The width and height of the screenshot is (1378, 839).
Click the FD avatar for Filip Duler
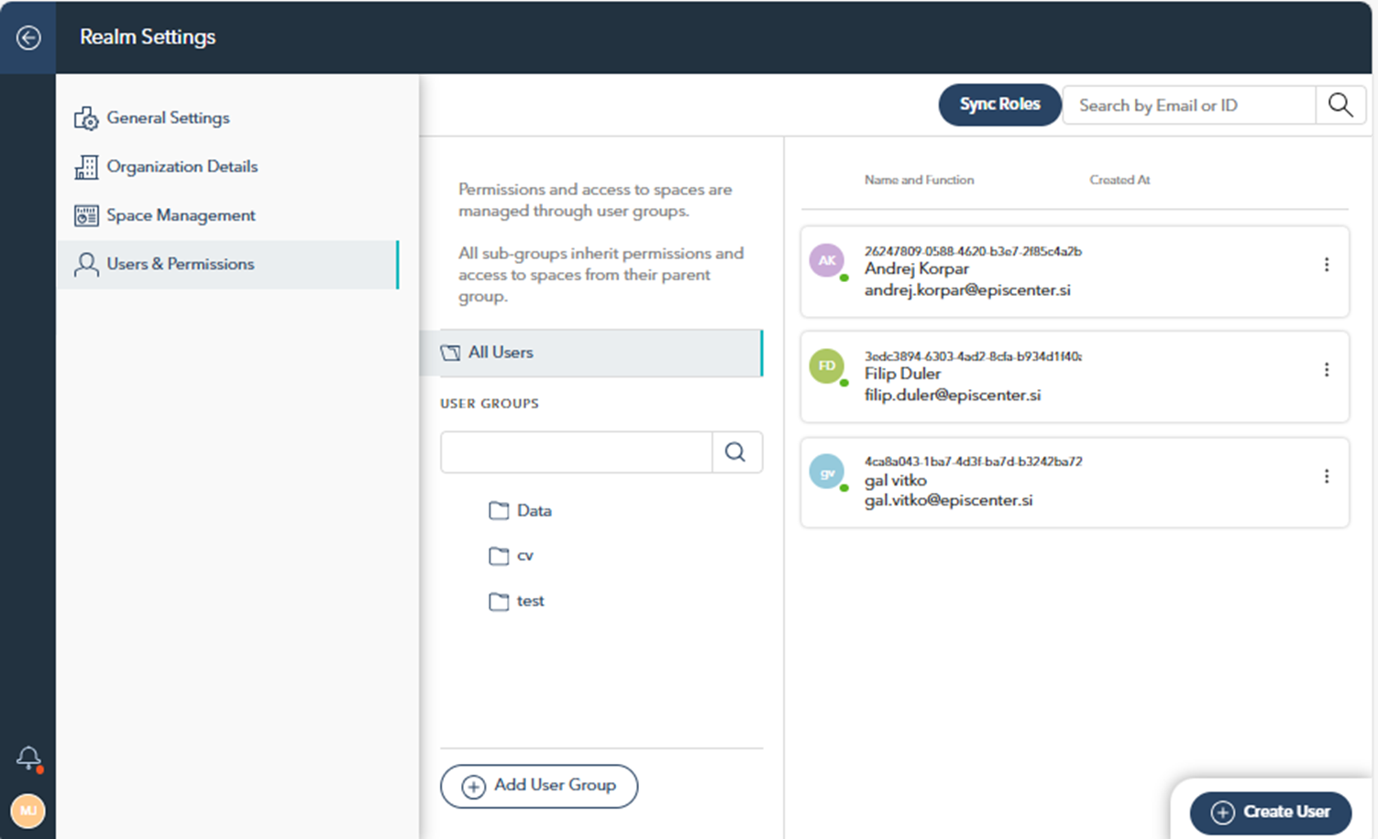pos(827,366)
